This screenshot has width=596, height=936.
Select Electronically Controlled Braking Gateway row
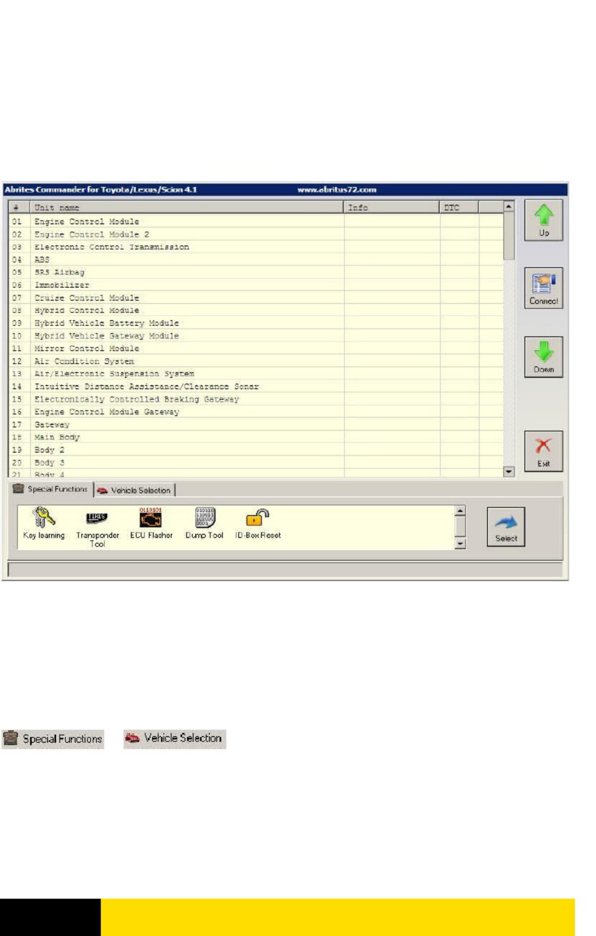point(256,399)
